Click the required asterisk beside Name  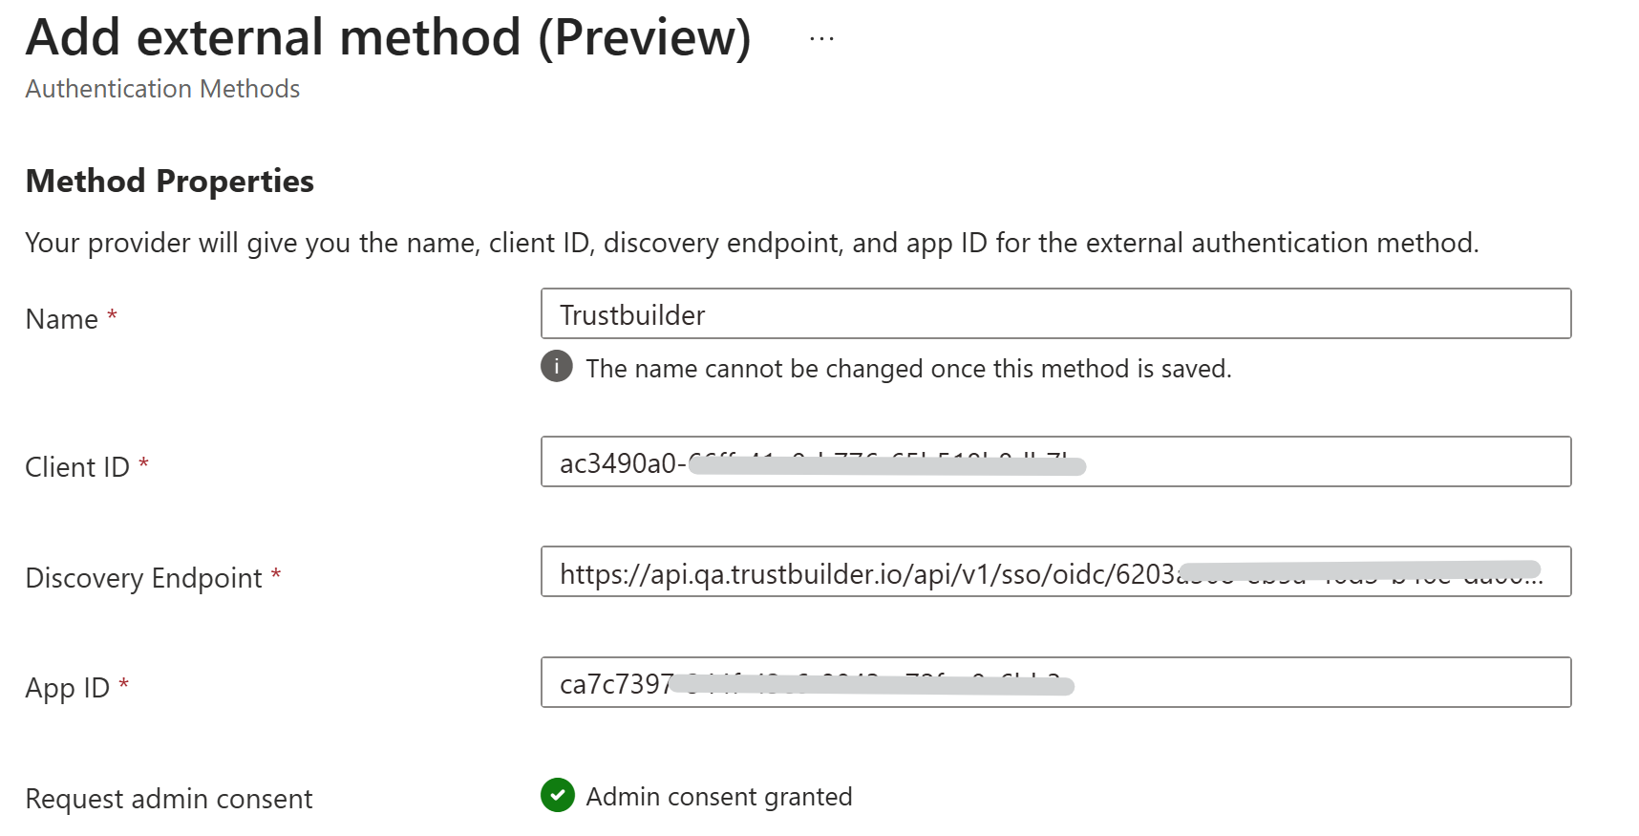(x=112, y=314)
